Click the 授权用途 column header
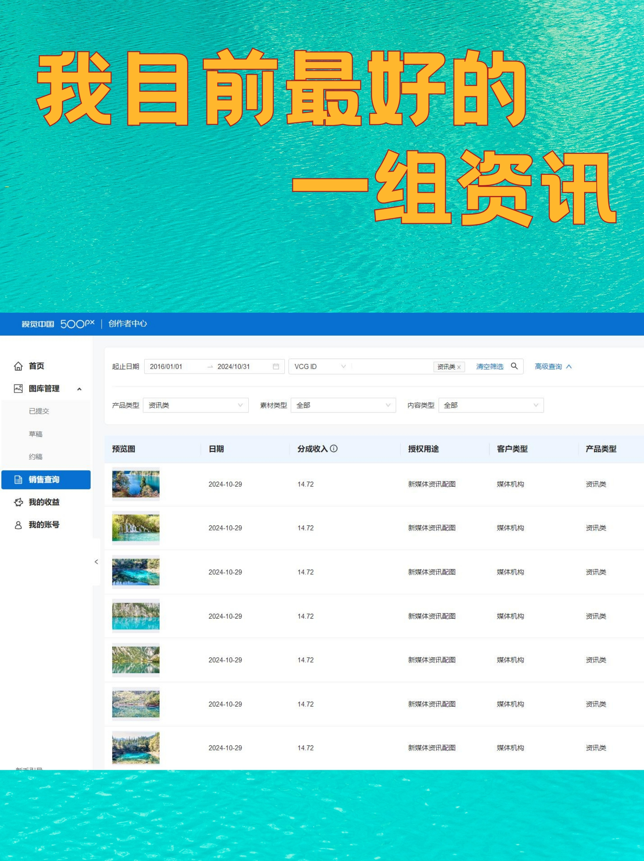Viewport: 644px width, 861px height. click(423, 449)
